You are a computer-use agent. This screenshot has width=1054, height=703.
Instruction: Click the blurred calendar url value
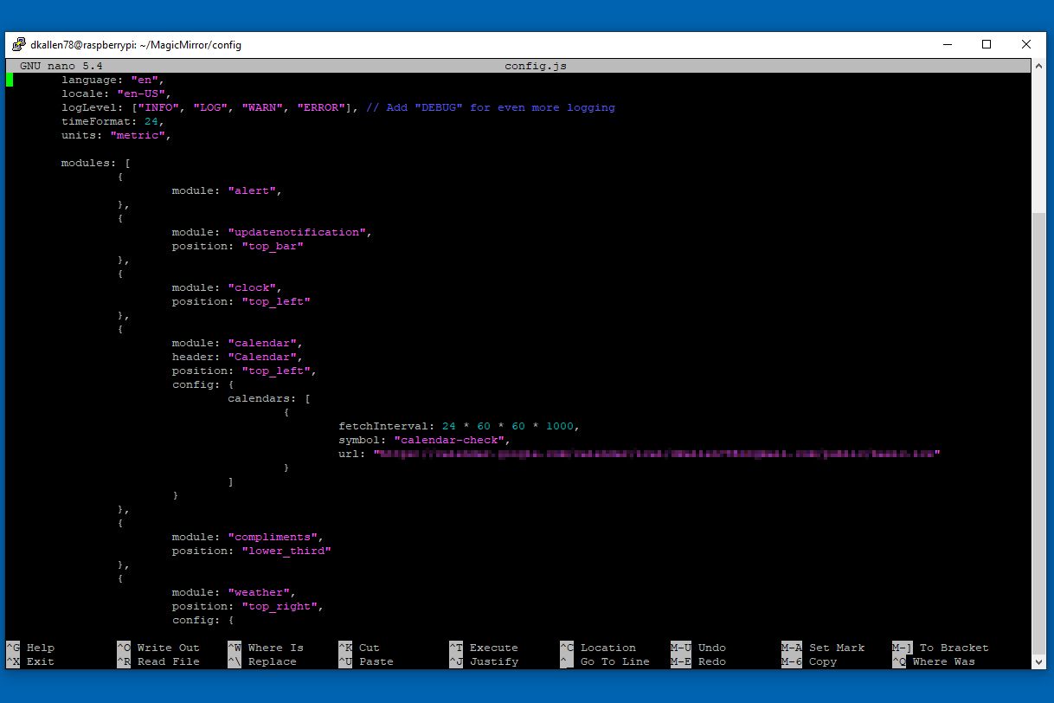[x=657, y=454]
